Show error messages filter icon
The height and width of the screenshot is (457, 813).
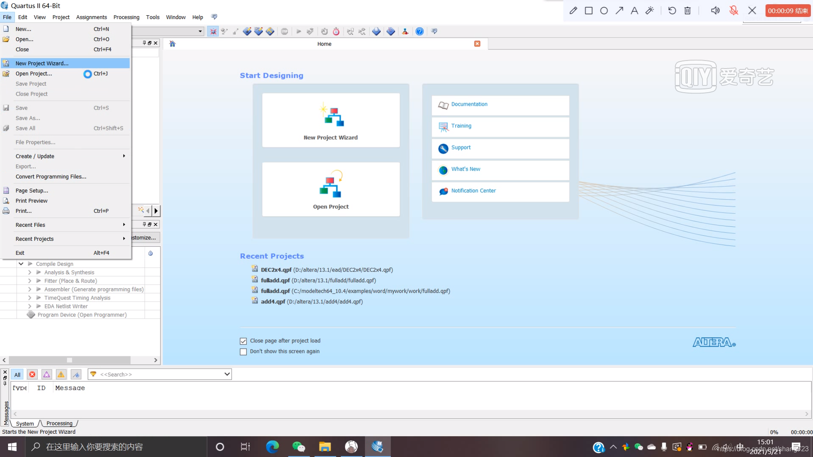[x=32, y=374]
